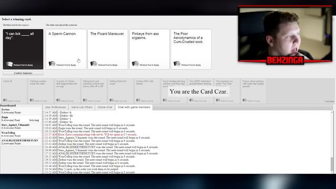Click the 2:19:03 AM Zingu wins the round line
Screen dimensions: 336x189
[85, 128]
